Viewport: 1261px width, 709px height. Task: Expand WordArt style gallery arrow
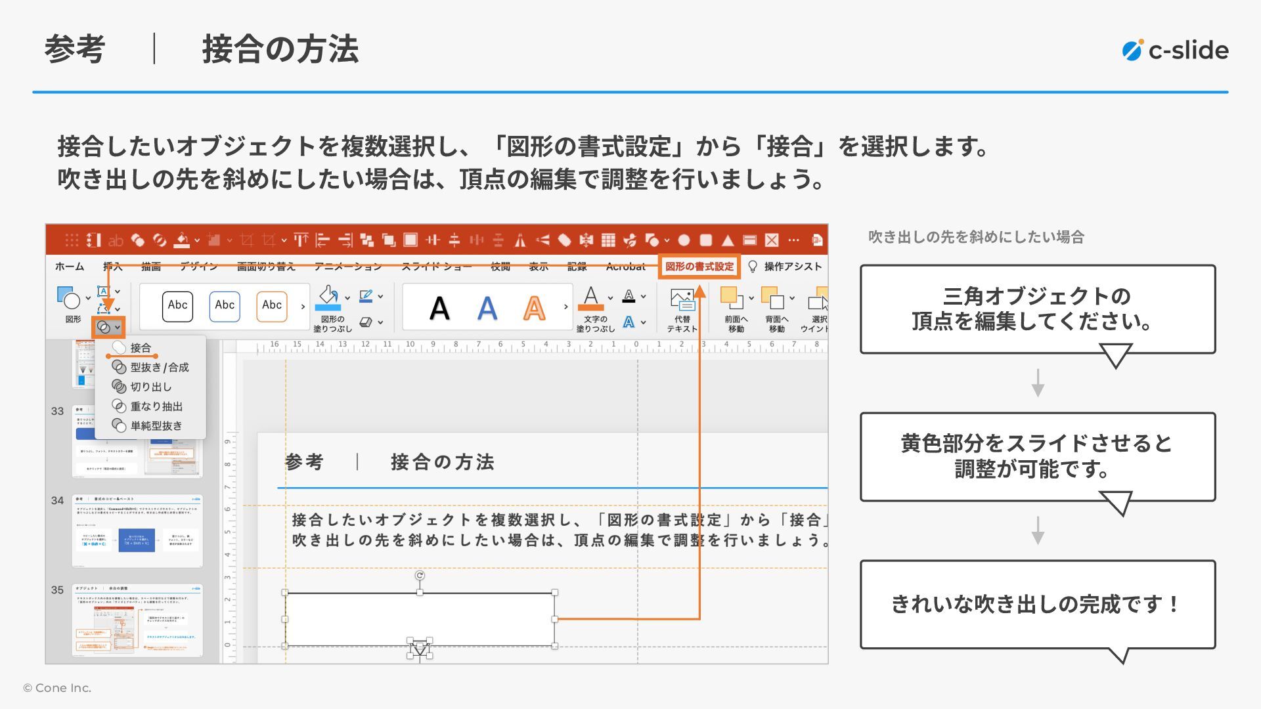565,307
